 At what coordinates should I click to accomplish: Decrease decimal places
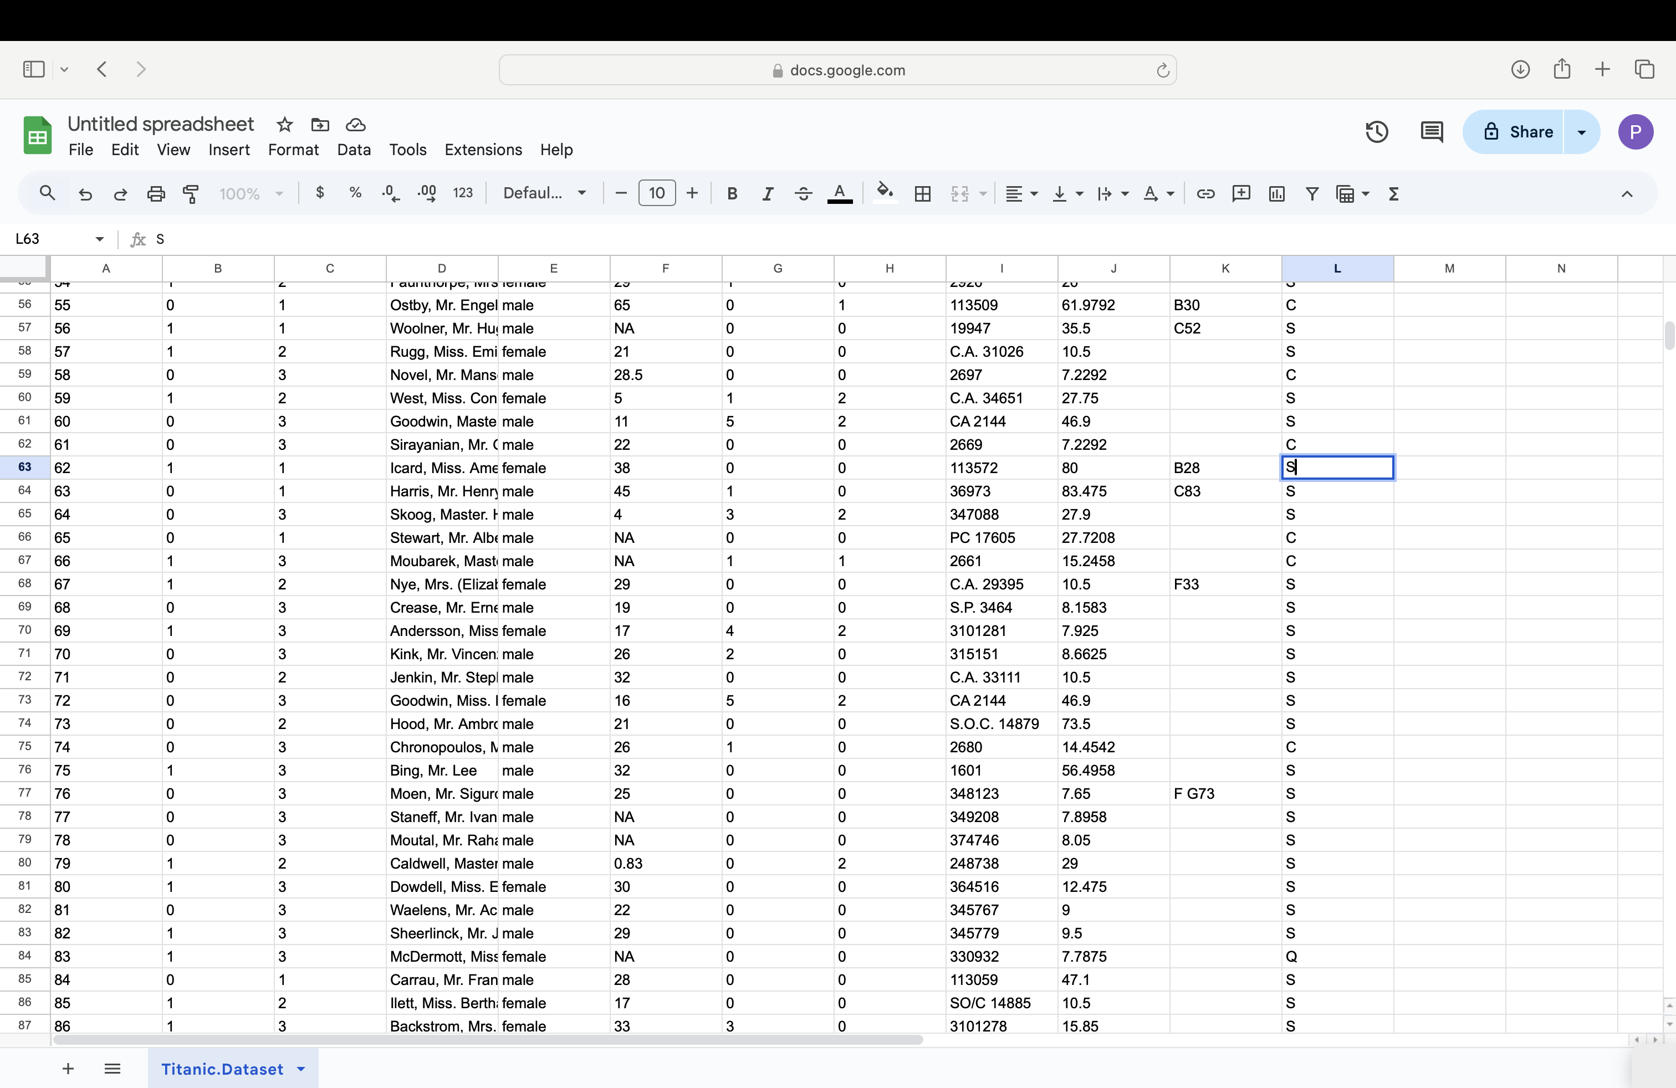(391, 193)
